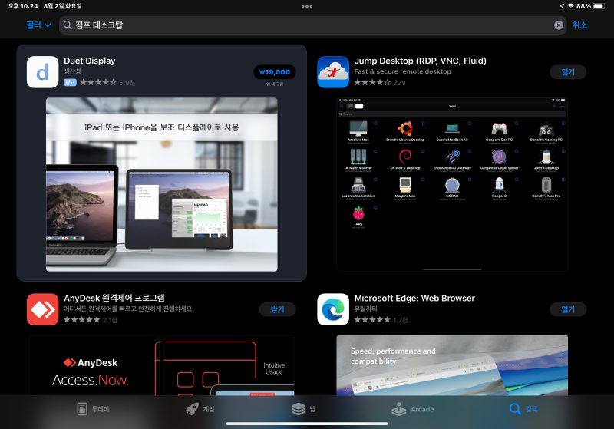Screen dimensions: 614x429
Task: Open Microsoft Edge with 열기 button
Action: [x=568, y=309]
